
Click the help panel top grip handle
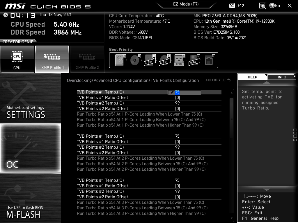(267, 82)
